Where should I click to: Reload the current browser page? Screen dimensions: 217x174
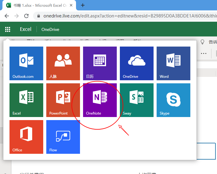(x=26, y=16)
